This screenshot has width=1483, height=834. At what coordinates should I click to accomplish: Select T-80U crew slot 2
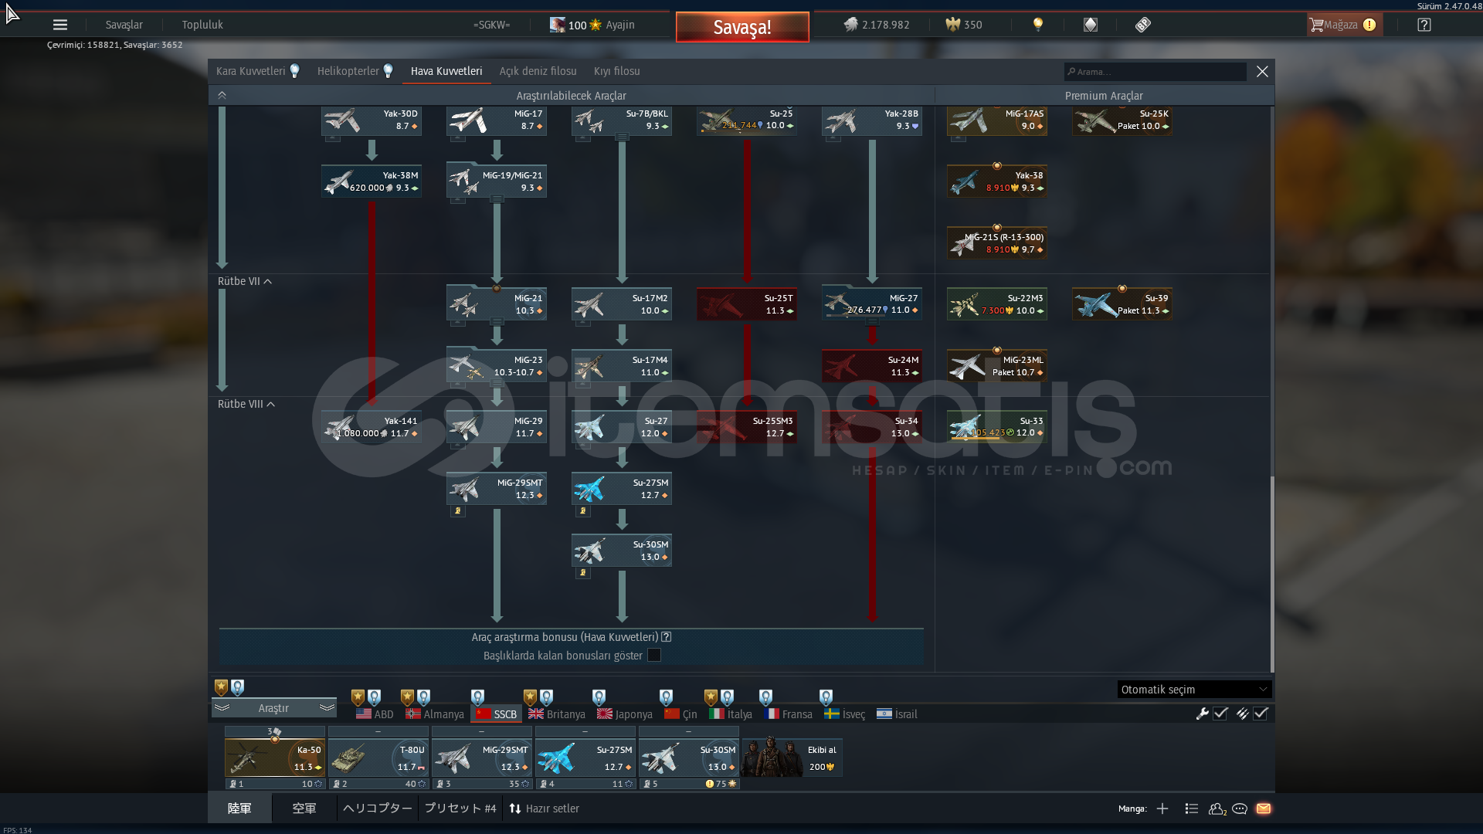click(378, 759)
